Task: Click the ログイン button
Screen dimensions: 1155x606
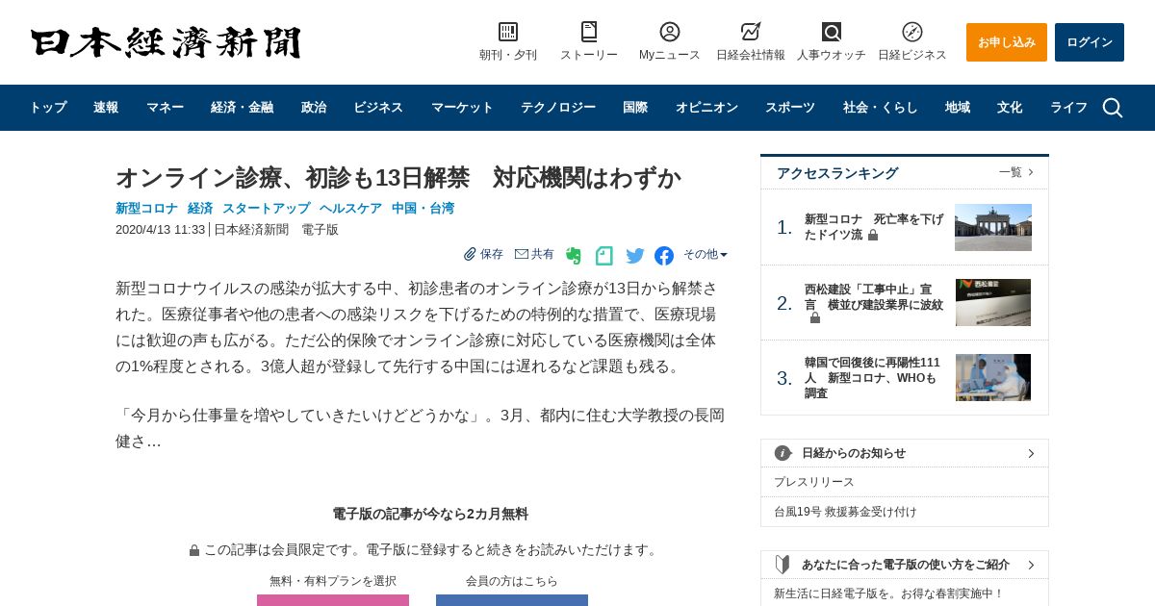Action: tap(1090, 42)
